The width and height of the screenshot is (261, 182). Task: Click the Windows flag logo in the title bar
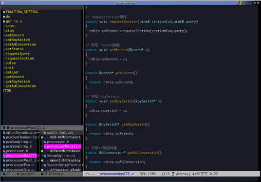click(240, 3)
